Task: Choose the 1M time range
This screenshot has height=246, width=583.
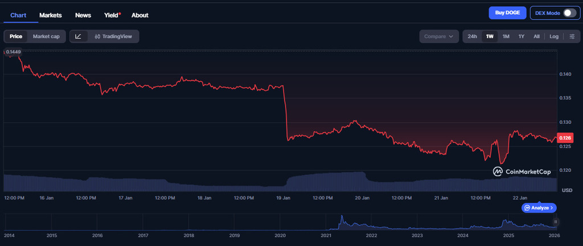Action: (506, 36)
